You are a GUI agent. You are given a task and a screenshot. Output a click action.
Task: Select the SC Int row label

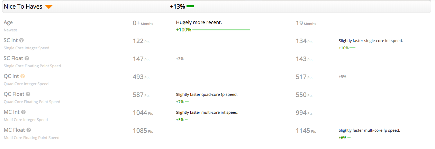point(11,40)
